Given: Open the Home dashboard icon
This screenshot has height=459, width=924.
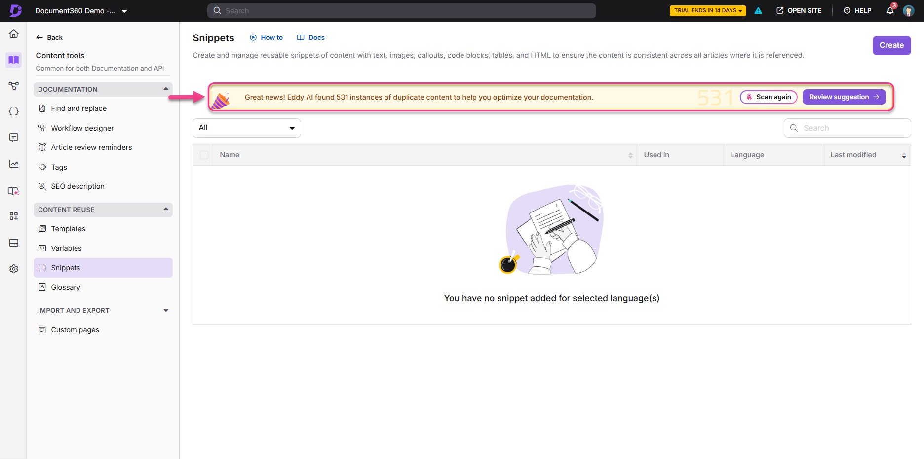Looking at the screenshot, I should point(13,34).
